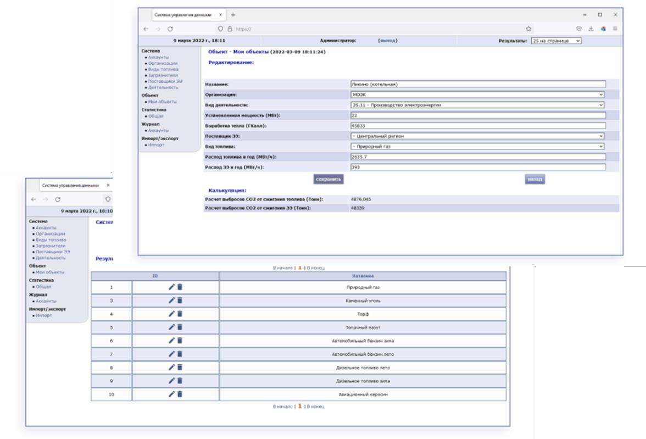Open the Организация dropdown showing МОЭК
This screenshot has height=439, width=646.
coord(477,95)
